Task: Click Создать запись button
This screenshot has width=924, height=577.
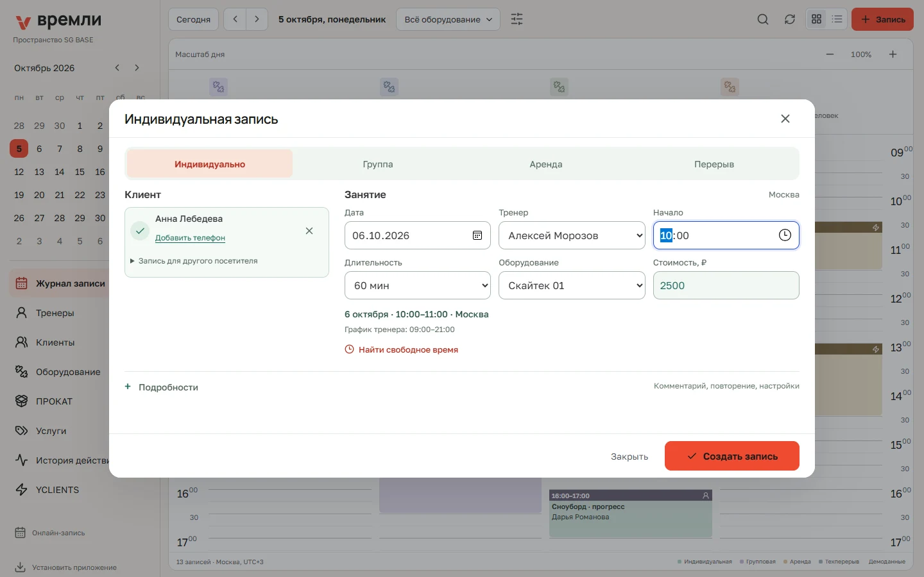Action: point(732,456)
